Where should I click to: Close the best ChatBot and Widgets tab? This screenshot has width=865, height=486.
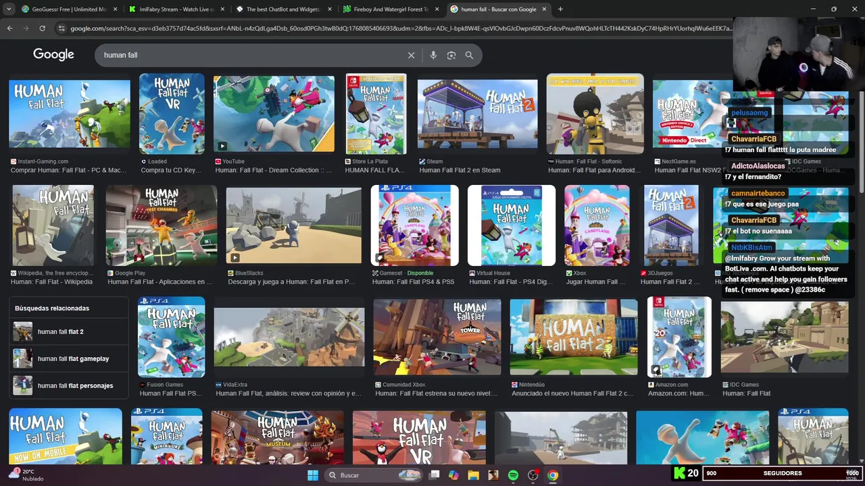(330, 9)
